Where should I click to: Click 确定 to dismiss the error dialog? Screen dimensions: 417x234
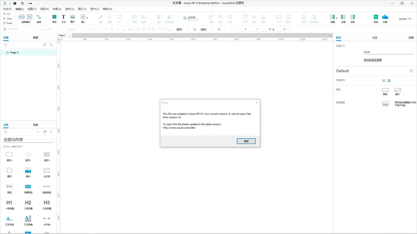246,141
